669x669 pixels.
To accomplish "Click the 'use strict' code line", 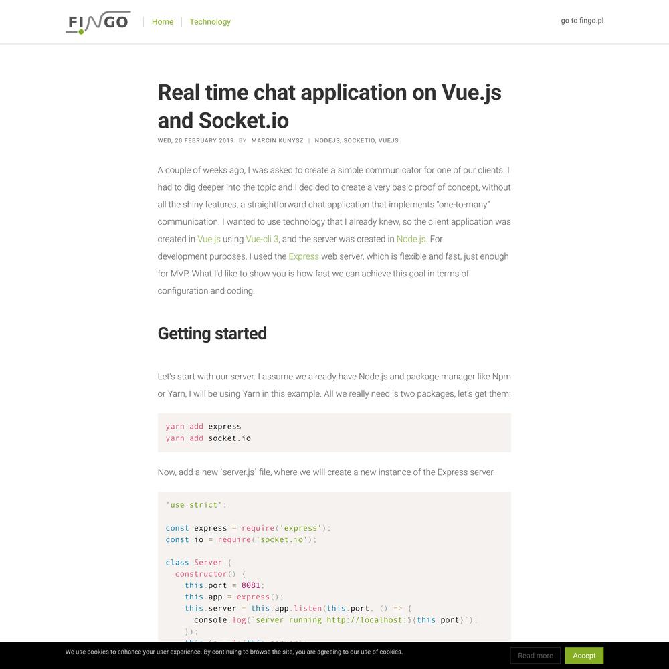I will (x=196, y=504).
